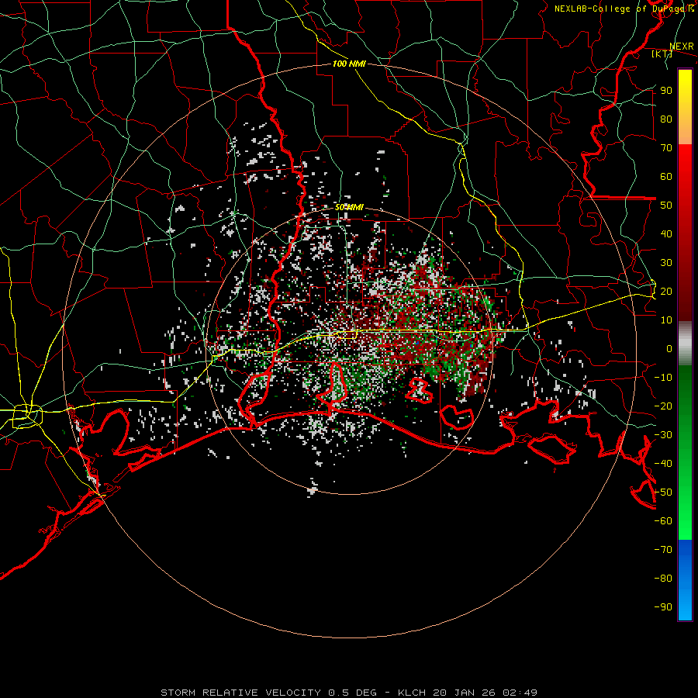The height and width of the screenshot is (698, 698).
Task: Click the [KT] units label
Action: [662, 54]
